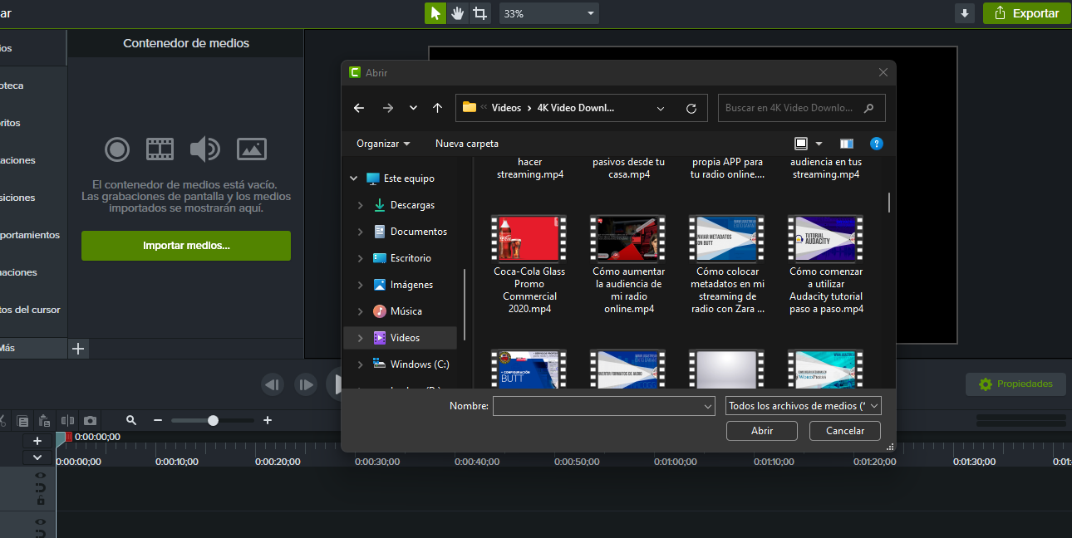The height and width of the screenshot is (538, 1072).
Task: Click the Cancelar button
Action: (845, 431)
